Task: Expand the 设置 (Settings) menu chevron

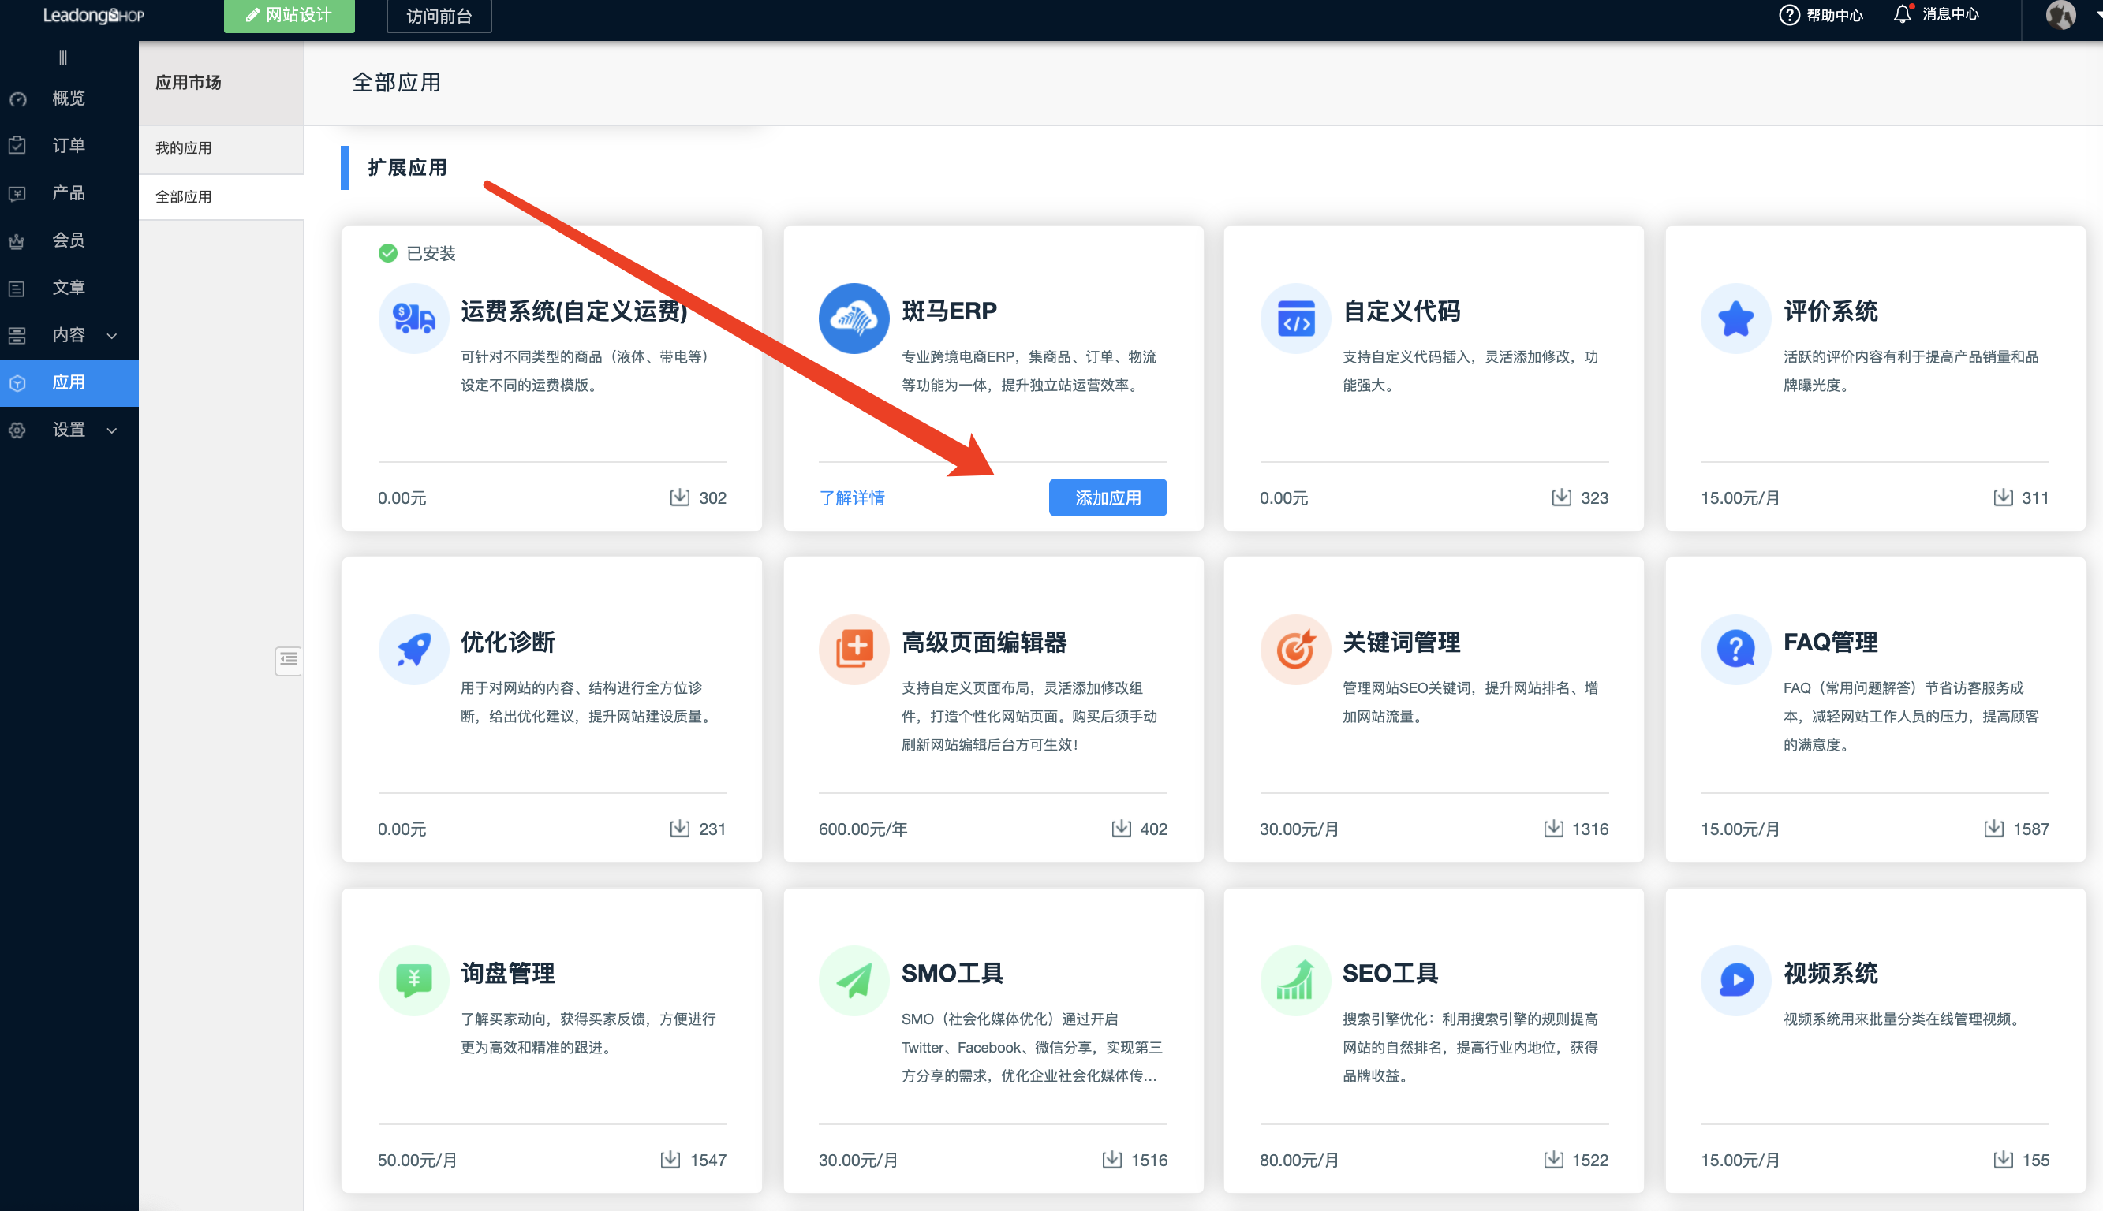Action: (x=113, y=430)
